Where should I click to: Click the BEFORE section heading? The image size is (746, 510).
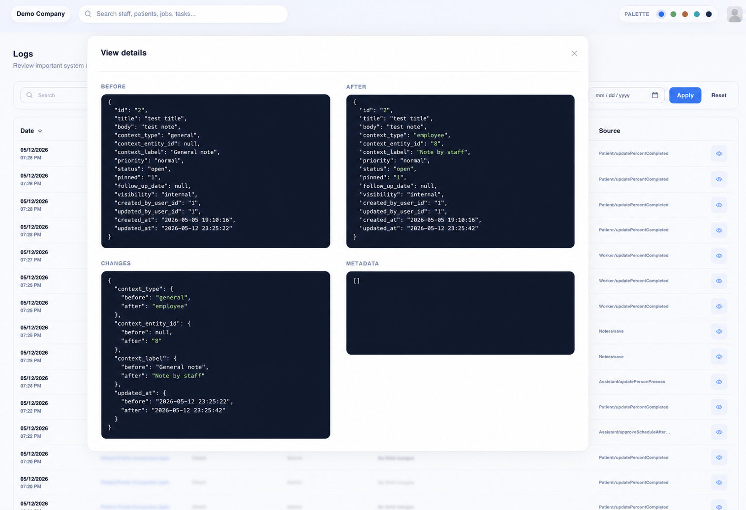coord(113,86)
